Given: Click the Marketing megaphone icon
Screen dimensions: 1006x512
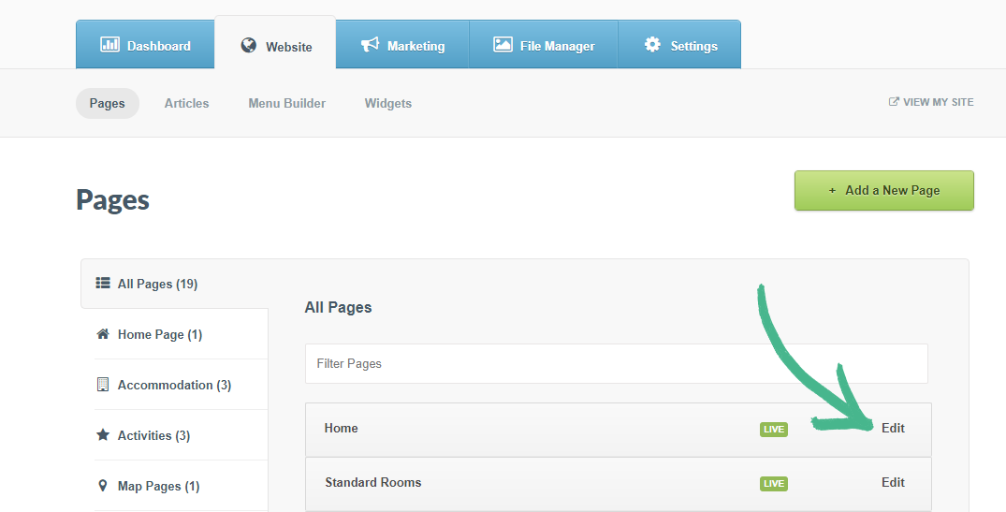Looking at the screenshot, I should (x=370, y=45).
